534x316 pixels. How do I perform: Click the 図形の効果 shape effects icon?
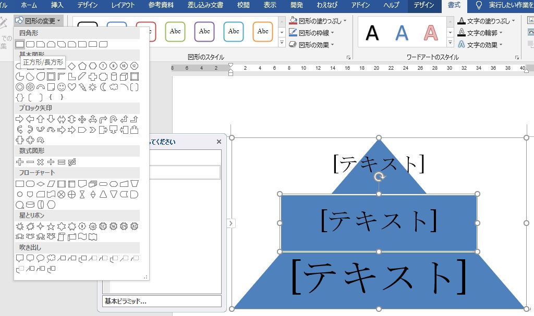point(293,44)
